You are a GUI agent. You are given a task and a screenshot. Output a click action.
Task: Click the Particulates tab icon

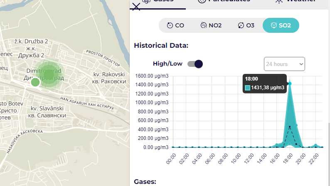(202, 1)
